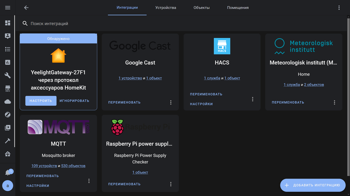Open the hamburger sidebar menu

[8, 8]
